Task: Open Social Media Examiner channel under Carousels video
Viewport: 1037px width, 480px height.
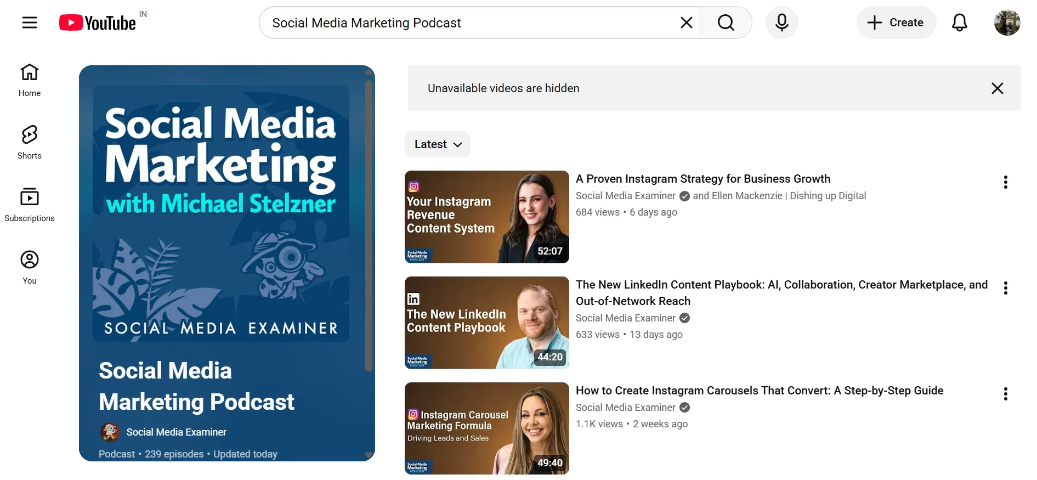Action: point(626,408)
